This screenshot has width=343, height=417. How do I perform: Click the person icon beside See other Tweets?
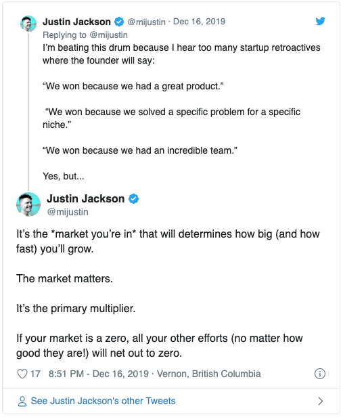point(22,401)
